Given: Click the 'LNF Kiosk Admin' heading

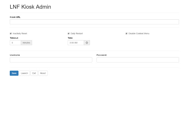Looking at the screenshot, I should tap(30, 7).
